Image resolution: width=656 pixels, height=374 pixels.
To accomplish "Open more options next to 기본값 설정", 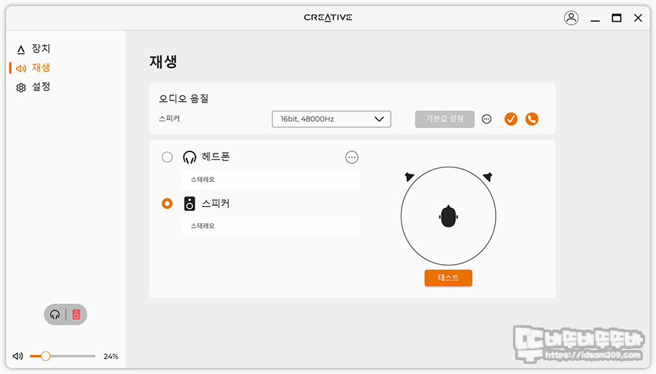I will pos(487,119).
